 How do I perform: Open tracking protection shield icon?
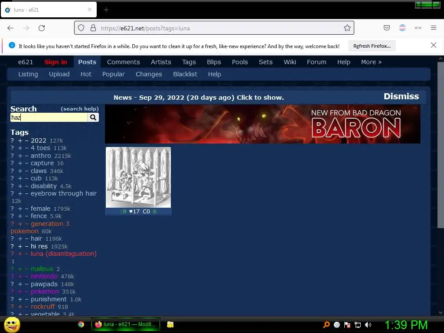[81, 28]
